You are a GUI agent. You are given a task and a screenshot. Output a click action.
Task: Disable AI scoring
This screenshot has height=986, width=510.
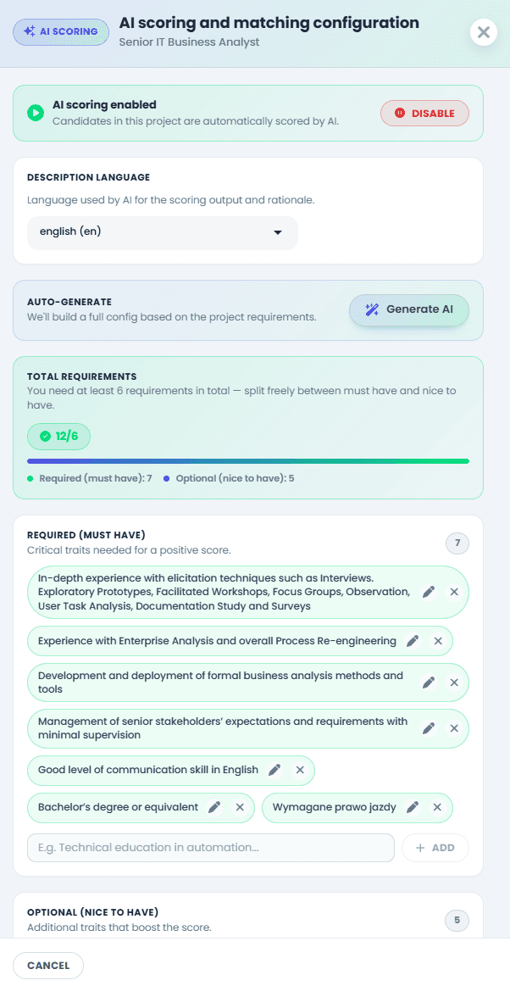pos(424,114)
